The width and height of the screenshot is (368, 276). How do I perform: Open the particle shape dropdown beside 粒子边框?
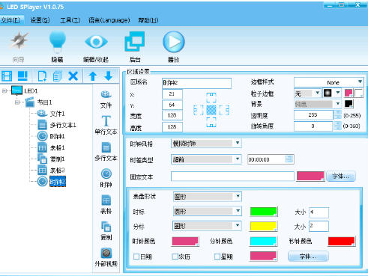tap(332, 93)
